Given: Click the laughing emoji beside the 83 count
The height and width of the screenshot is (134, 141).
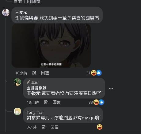Looking at the screenshot, I should (96, 102).
